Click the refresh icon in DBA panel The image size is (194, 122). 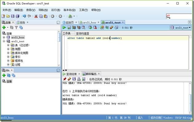9,75
